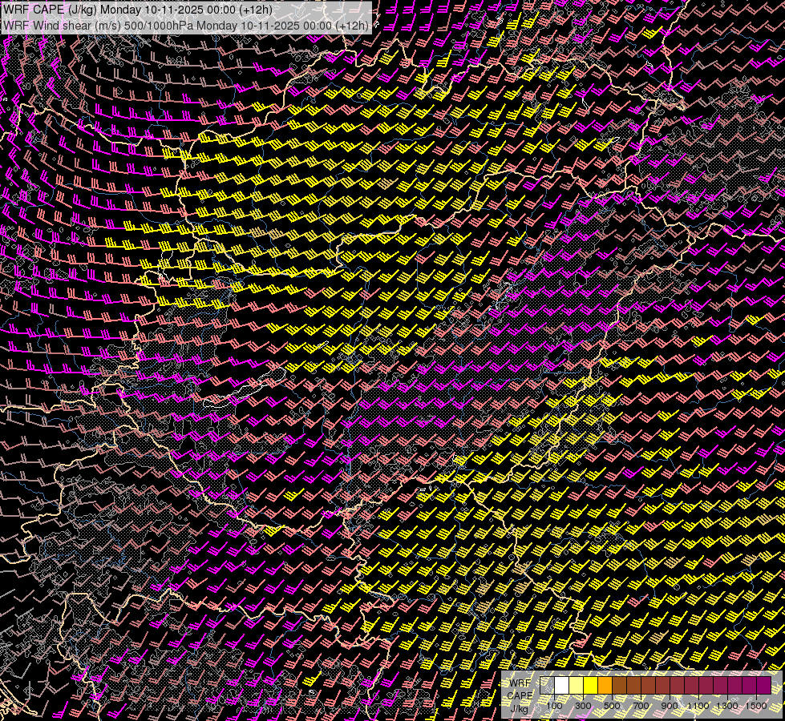Click the WRF Wind shear title line
The width and height of the screenshot is (785, 721).
tap(186, 25)
